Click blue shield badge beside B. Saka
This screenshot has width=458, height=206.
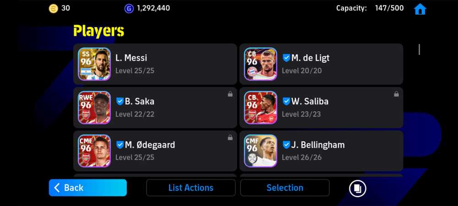coord(120,101)
